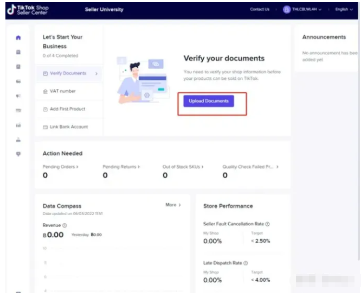Click info icon beside Seller Fault Cancellation Rate
This screenshot has width=361, height=297.
tap(267, 224)
